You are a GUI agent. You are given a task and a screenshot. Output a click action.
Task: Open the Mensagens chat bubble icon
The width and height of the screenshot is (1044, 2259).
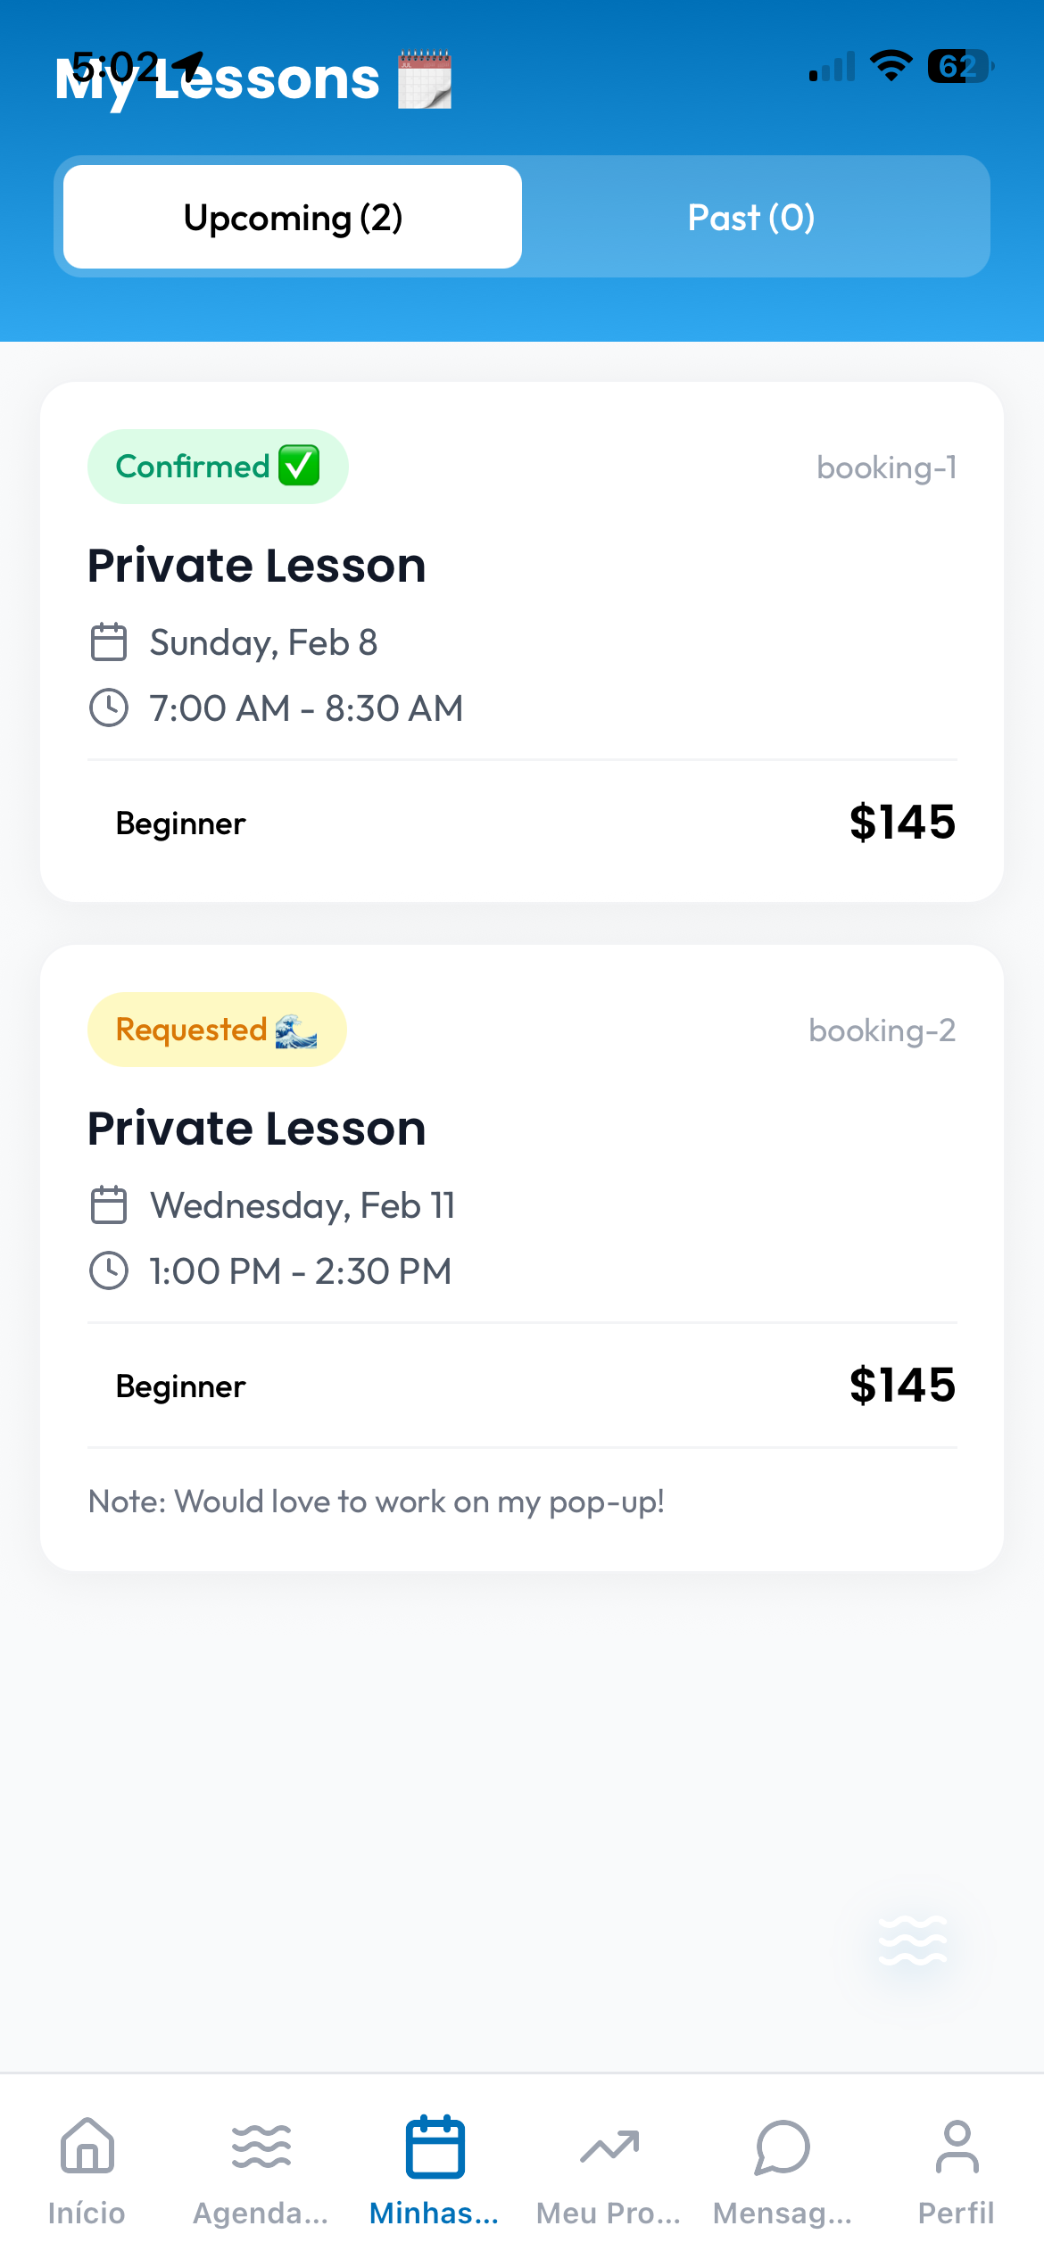click(783, 2147)
